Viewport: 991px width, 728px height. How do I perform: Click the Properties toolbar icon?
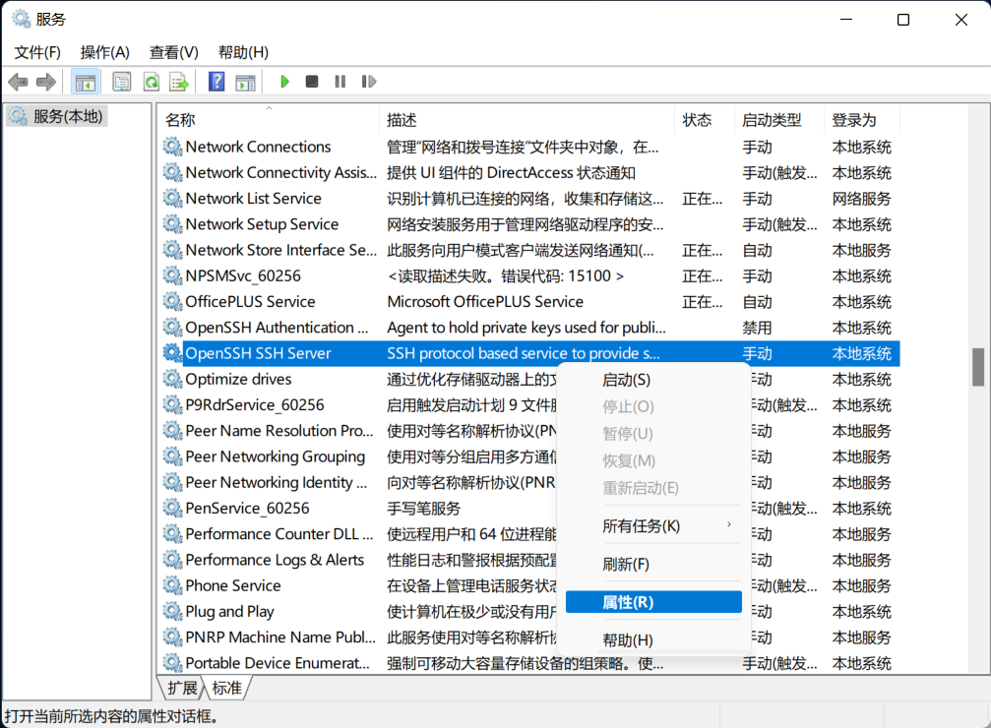pyautogui.click(x=122, y=82)
